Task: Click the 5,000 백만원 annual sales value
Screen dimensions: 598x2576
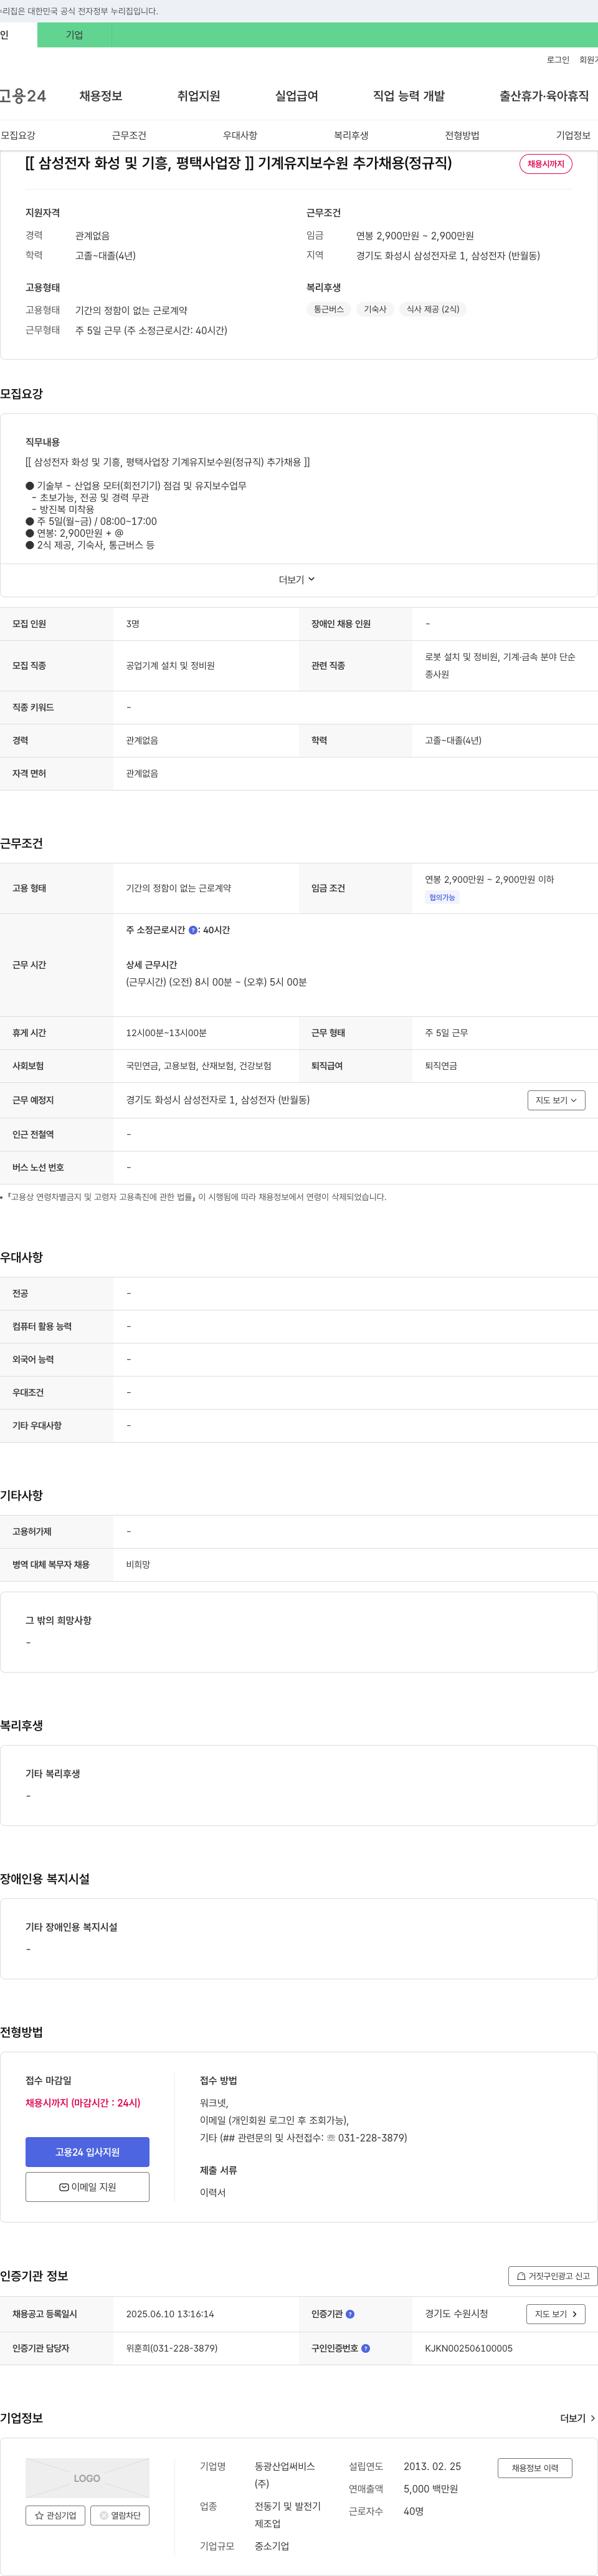Action: tap(431, 2489)
